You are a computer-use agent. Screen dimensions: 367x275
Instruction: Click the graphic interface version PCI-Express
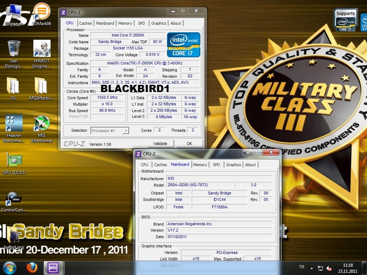pyautogui.click(x=227, y=252)
